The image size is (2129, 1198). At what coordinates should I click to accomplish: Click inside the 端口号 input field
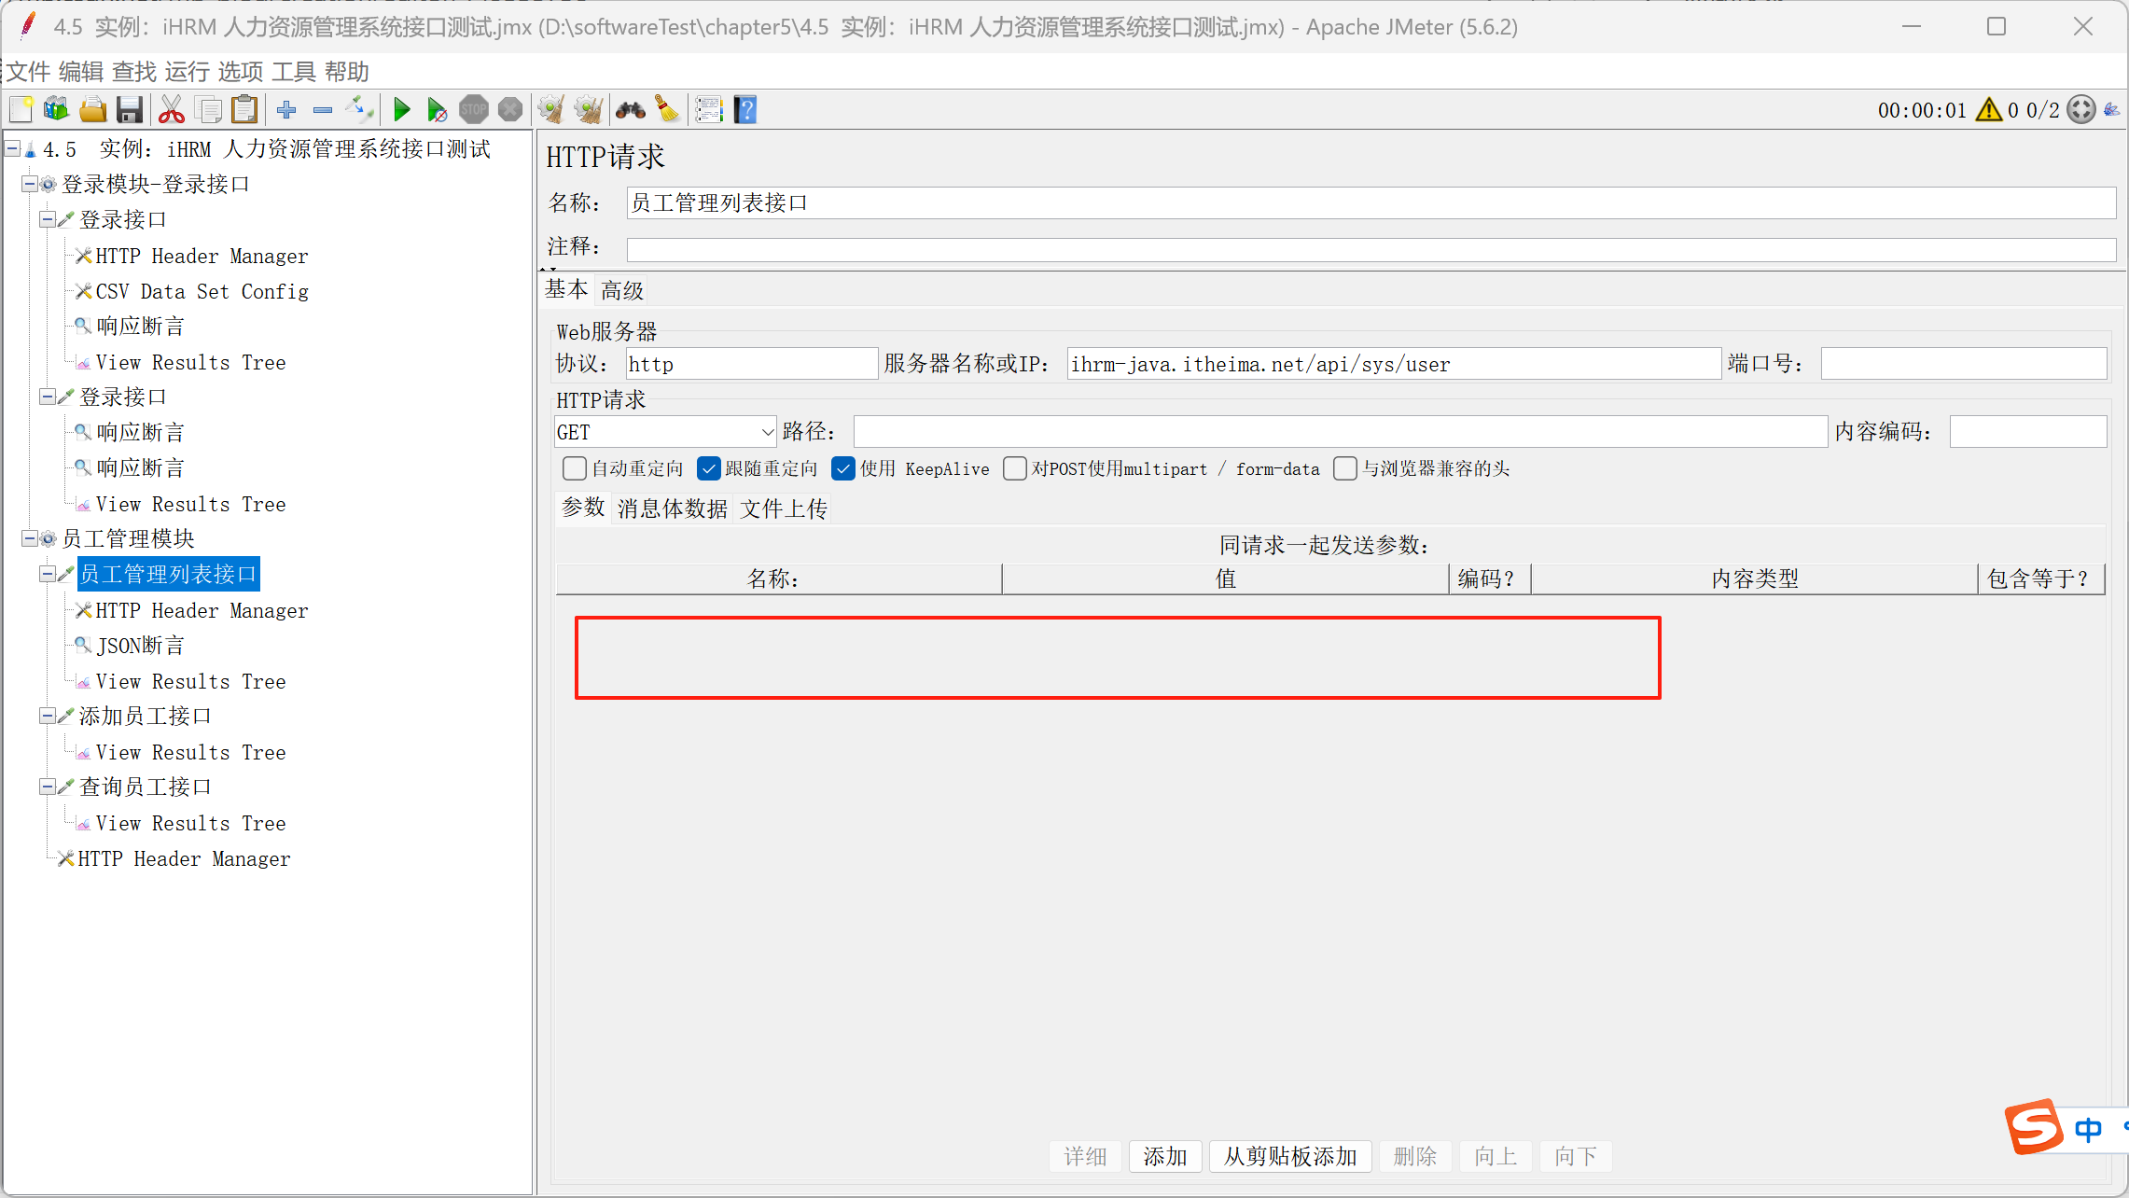tap(1963, 363)
